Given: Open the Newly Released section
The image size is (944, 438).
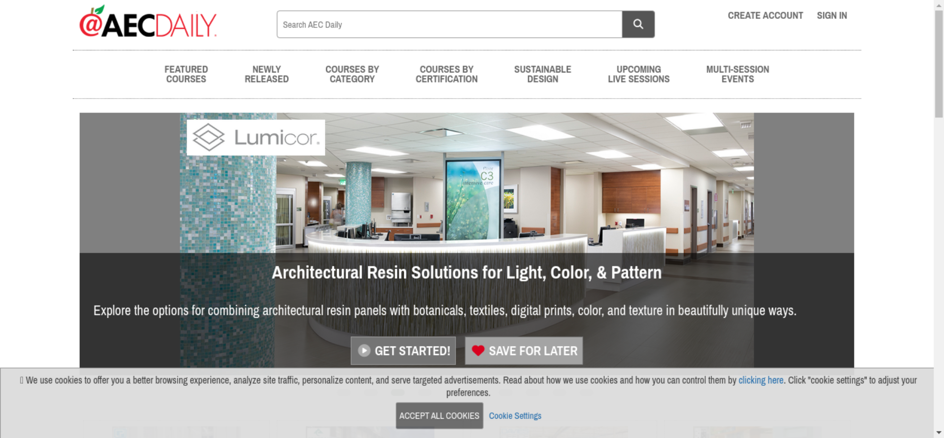Looking at the screenshot, I should (267, 74).
